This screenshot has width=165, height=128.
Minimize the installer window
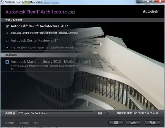click(x=148, y=1)
